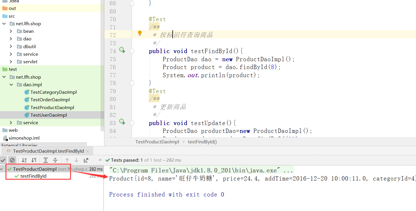
Task: Toggle the Show Ignored tests button
Action: click(12, 160)
